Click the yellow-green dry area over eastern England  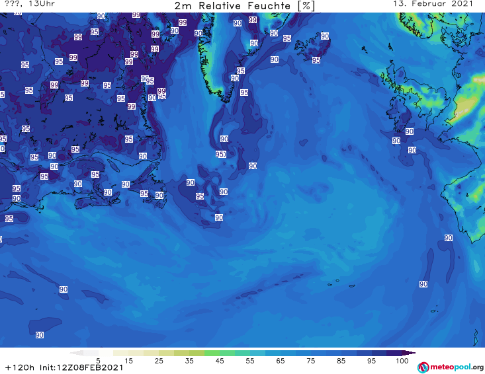(466, 106)
